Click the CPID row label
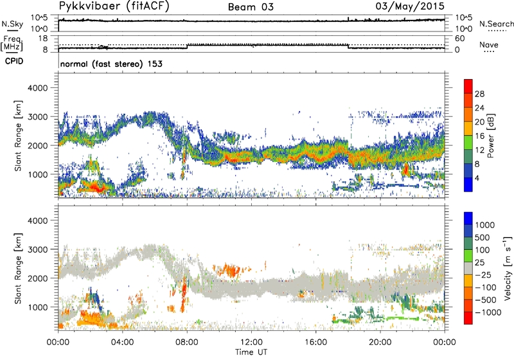514x356 pixels. point(14,61)
